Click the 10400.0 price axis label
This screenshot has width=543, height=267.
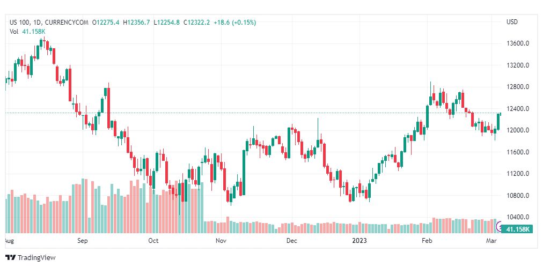click(x=518, y=217)
